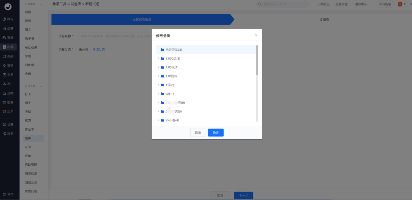
Task: Expand the 1级(3) folder
Action: tap(159, 85)
